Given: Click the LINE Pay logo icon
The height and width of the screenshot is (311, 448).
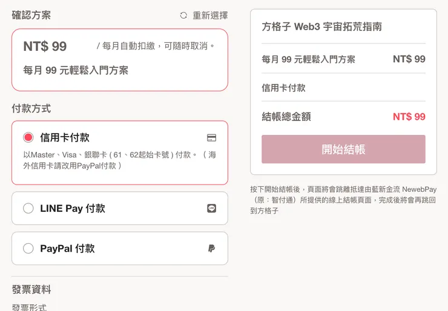Looking at the screenshot, I should [211, 208].
